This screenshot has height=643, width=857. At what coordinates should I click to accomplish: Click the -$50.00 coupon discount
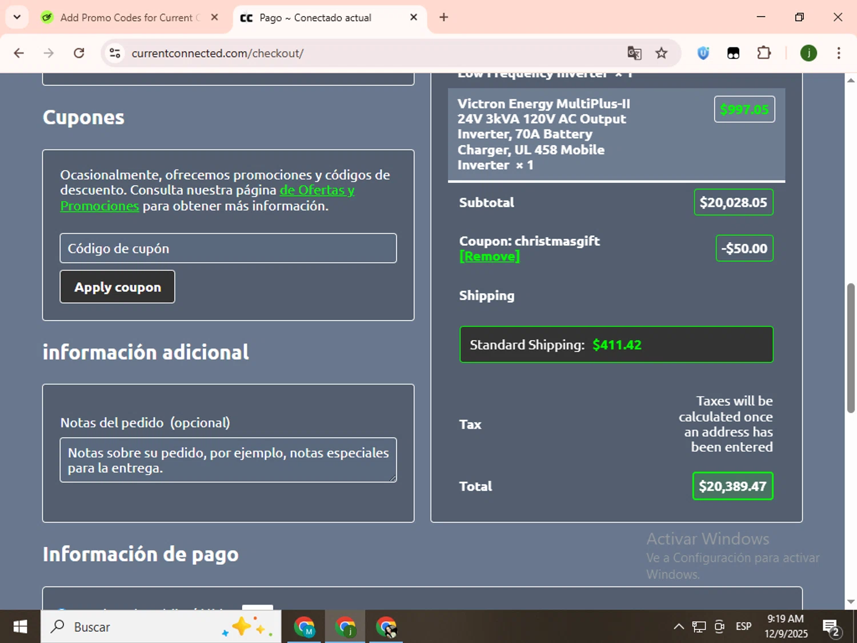(744, 248)
